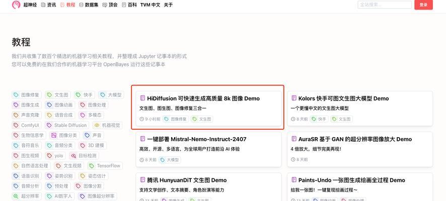Select the 快手 tag in sidebar
The image size is (446, 201).
click(85, 95)
